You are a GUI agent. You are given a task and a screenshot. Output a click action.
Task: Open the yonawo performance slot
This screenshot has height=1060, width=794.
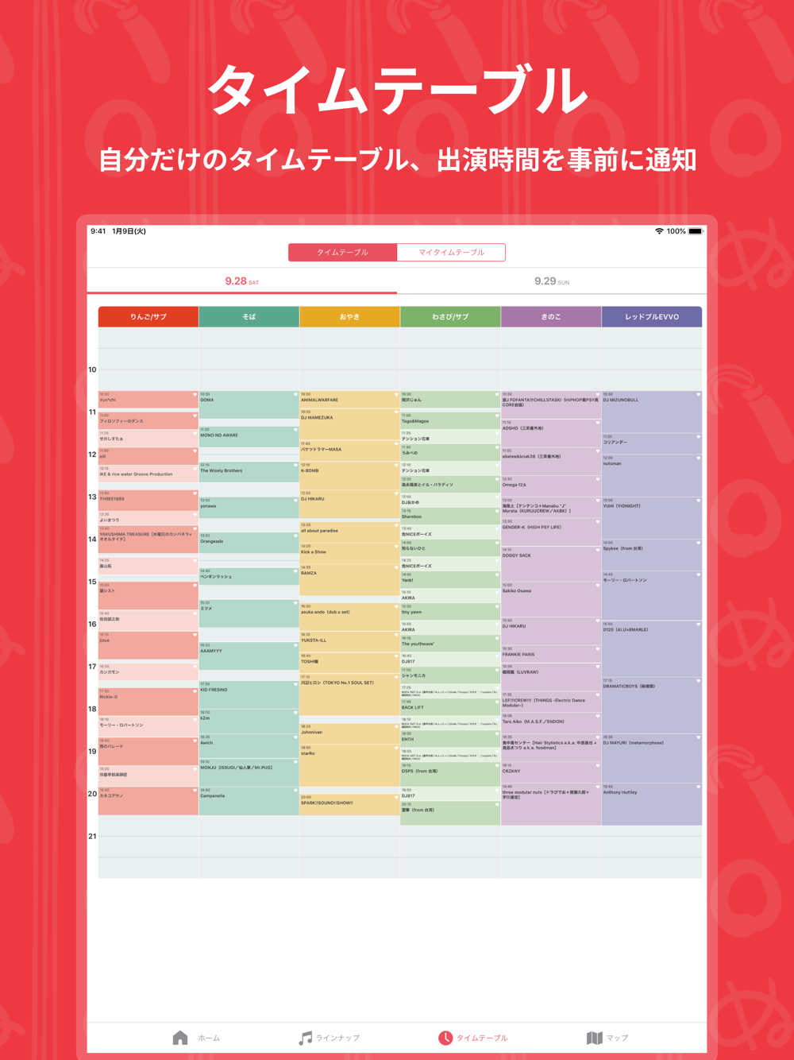click(249, 508)
